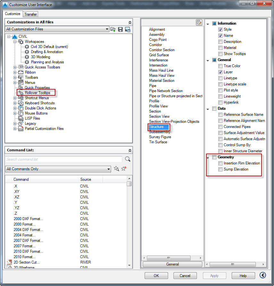
Task: Start a command list search with magnifier icon
Action: coord(128,159)
